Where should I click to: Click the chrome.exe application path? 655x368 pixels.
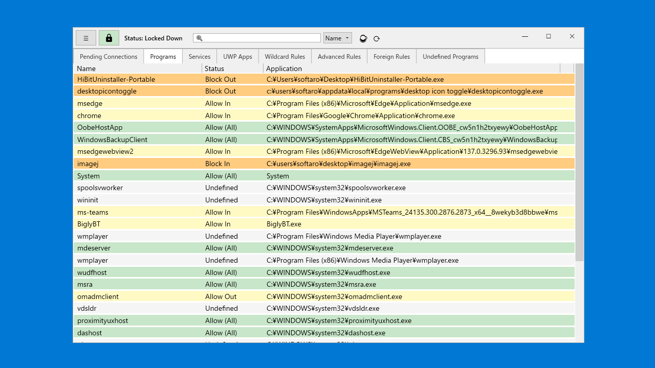click(361, 116)
